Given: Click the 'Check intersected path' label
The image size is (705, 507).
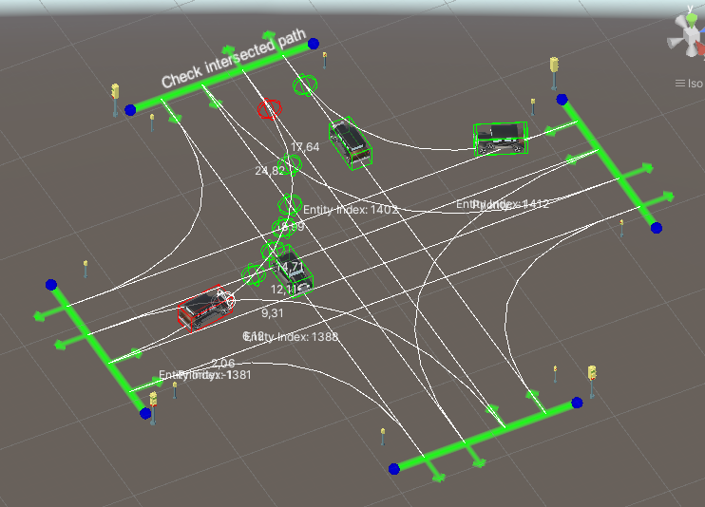Looking at the screenshot, I should click(234, 59).
